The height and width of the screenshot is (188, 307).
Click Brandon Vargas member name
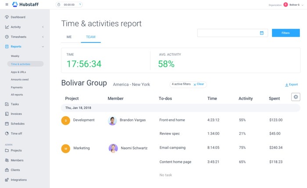tap(133, 120)
